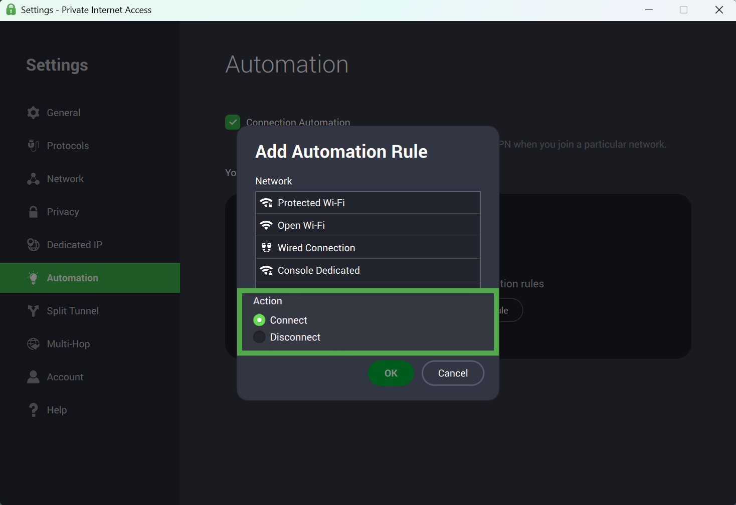
Task: Choose Protected Wi-Fi network option
Action: 368,203
